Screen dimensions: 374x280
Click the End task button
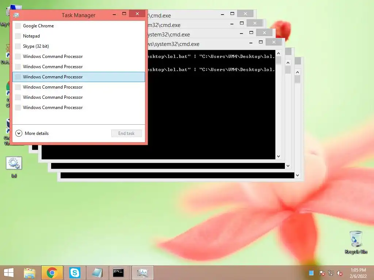pos(126,133)
